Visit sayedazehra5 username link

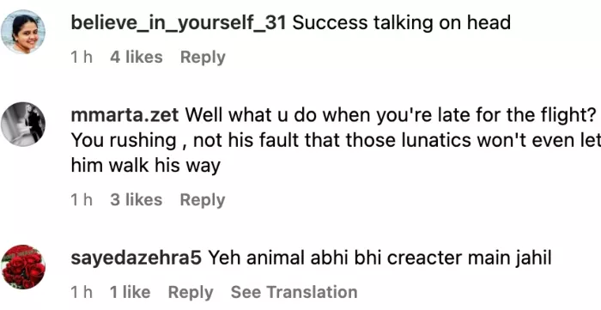click(x=137, y=258)
